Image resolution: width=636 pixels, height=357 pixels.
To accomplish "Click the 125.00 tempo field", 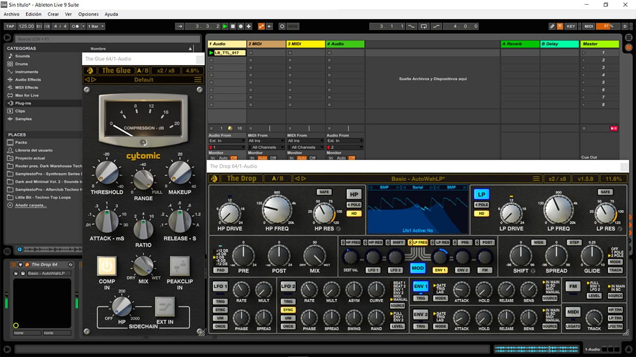I will tap(25, 26).
